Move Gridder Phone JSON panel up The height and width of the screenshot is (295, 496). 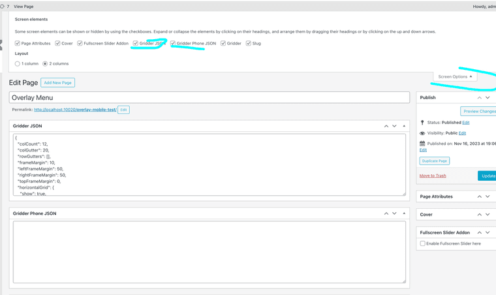(386, 213)
